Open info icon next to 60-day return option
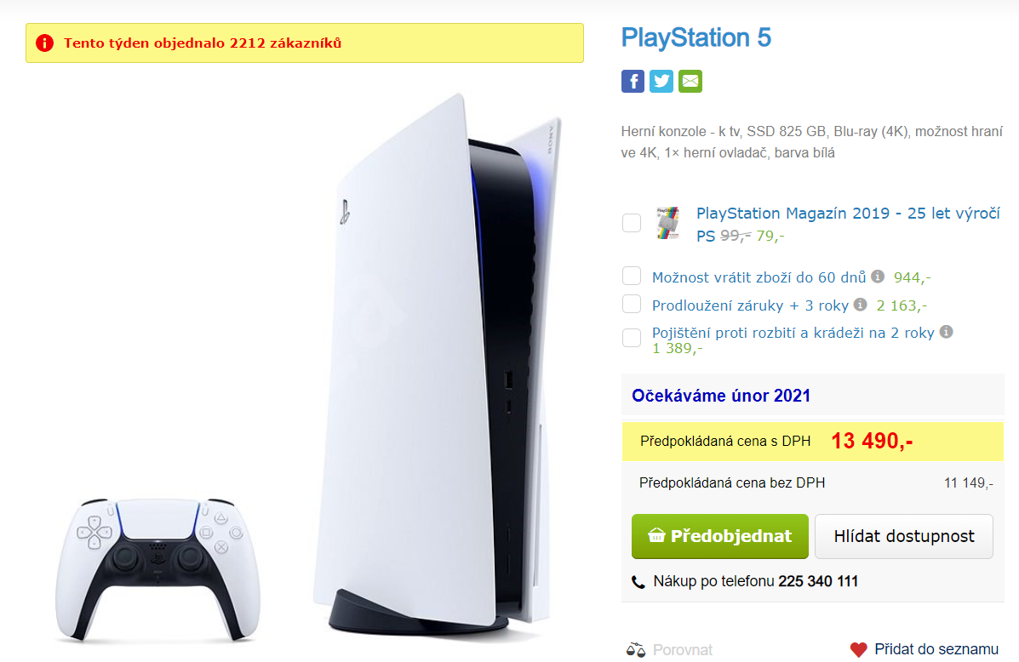Viewport: 1019px width, 662px height. tap(878, 276)
